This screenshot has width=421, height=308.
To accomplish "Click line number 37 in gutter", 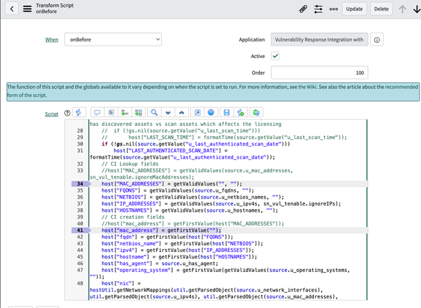I will (80, 203).
